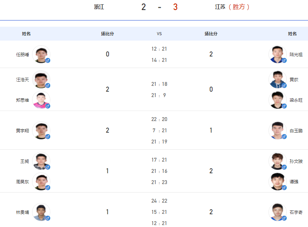Click player name 陆光祖
This screenshot has width=308, height=227.
(296, 55)
